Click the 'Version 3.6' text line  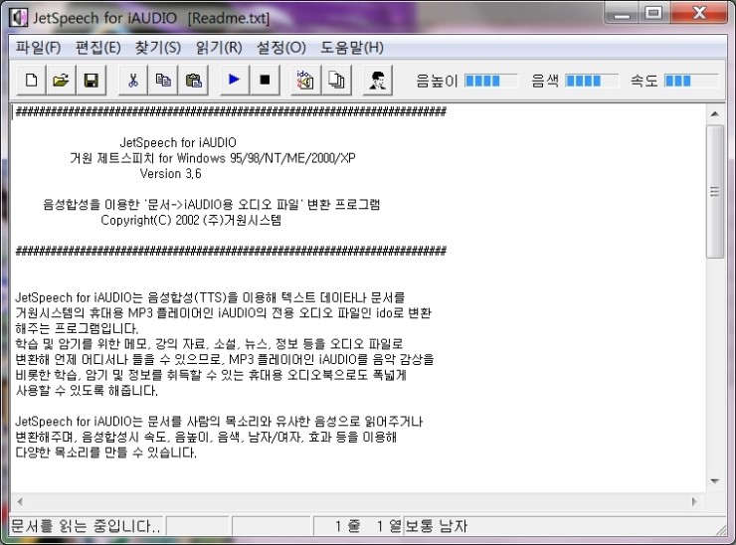[x=170, y=174]
